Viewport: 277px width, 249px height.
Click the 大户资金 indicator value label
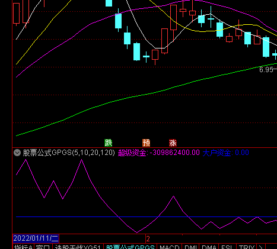coord(225,153)
